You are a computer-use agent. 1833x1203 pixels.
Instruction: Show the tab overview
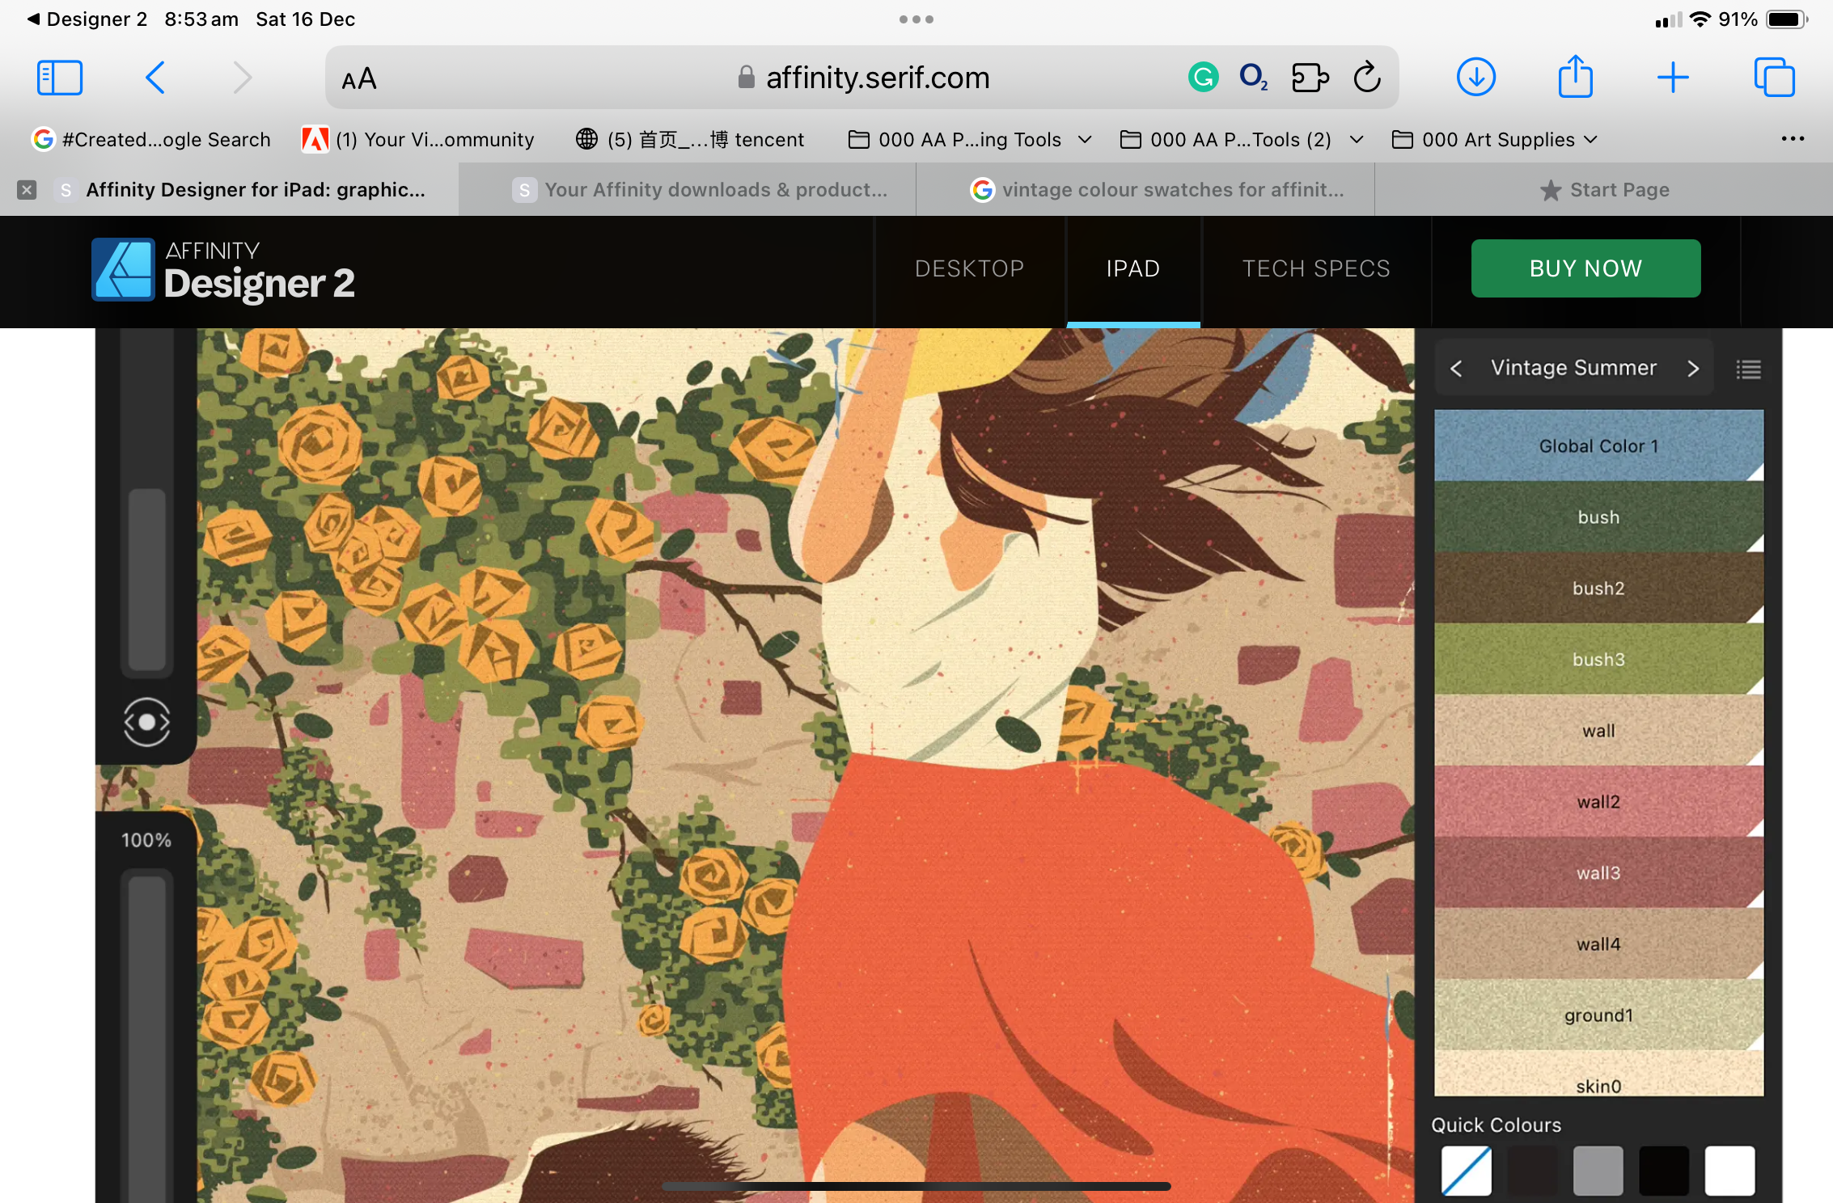[x=1774, y=78]
